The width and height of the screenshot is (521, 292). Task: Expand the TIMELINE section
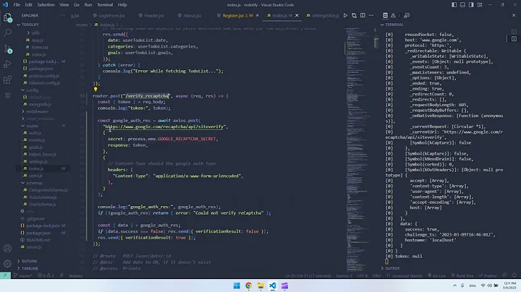tap(30, 268)
